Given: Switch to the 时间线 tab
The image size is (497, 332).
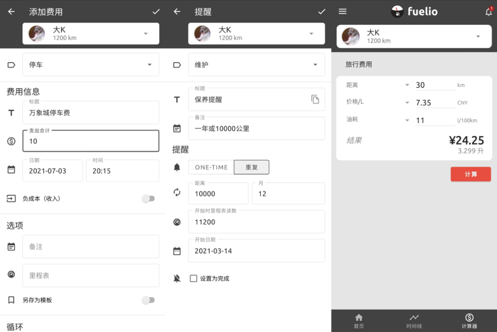Looking at the screenshot, I should point(414,321).
